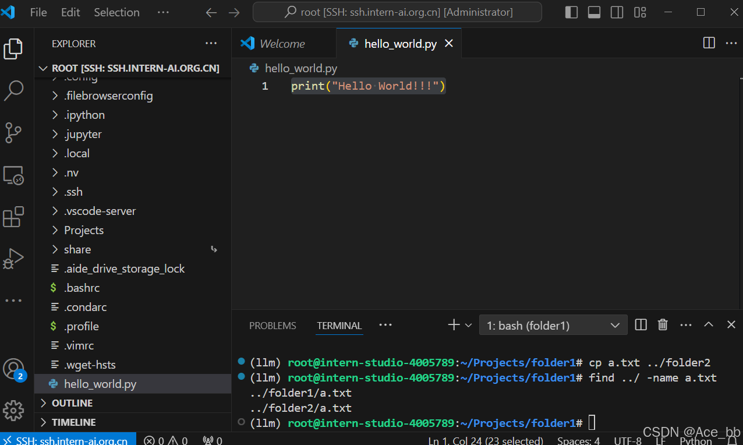Open the Search view in activity bar
This screenshot has height=445, width=743.
13,90
